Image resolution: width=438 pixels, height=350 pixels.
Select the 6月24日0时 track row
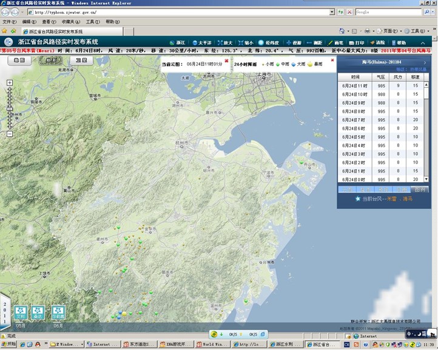click(381, 179)
